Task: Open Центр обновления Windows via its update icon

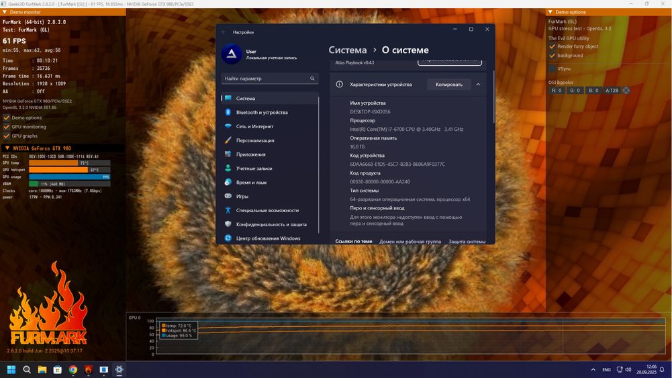Action: 228,238
